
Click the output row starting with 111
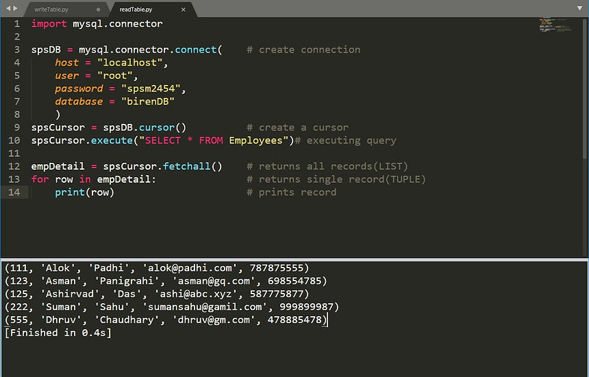pyautogui.click(x=157, y=268)
